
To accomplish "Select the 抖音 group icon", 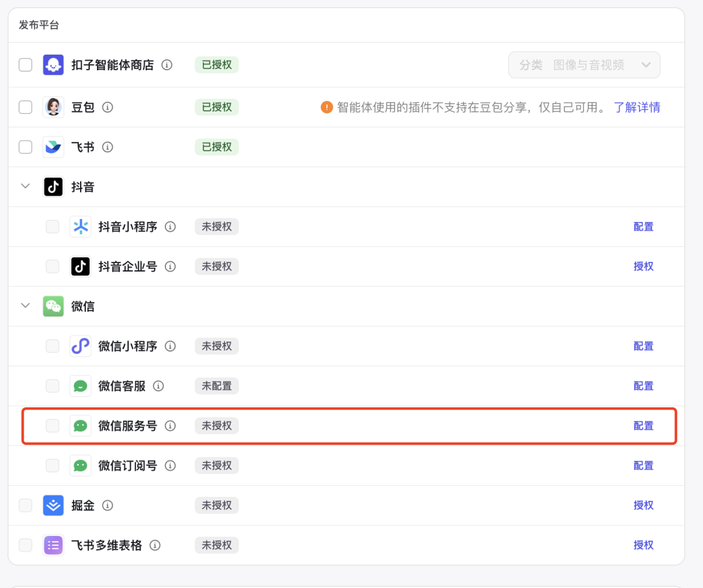I will [x=53, y=186].
